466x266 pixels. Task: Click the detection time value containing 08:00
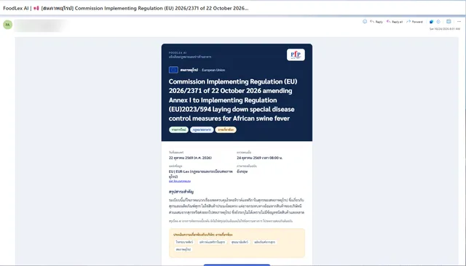[259, 158]
